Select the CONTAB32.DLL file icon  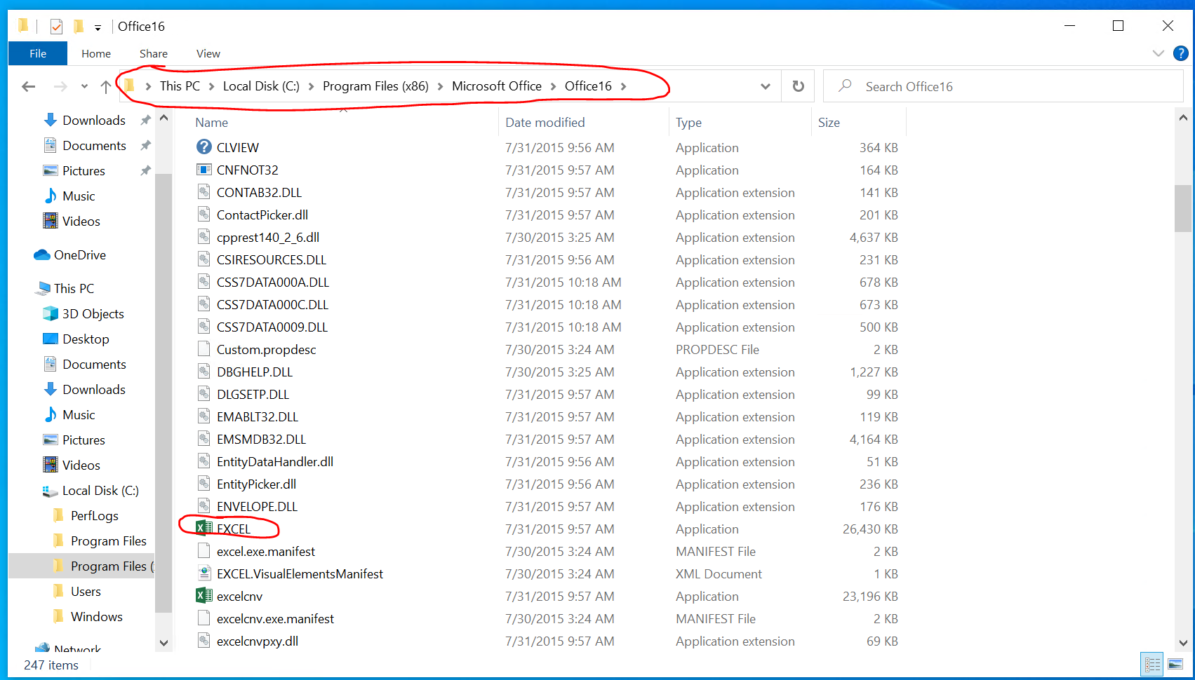[204, 192]
